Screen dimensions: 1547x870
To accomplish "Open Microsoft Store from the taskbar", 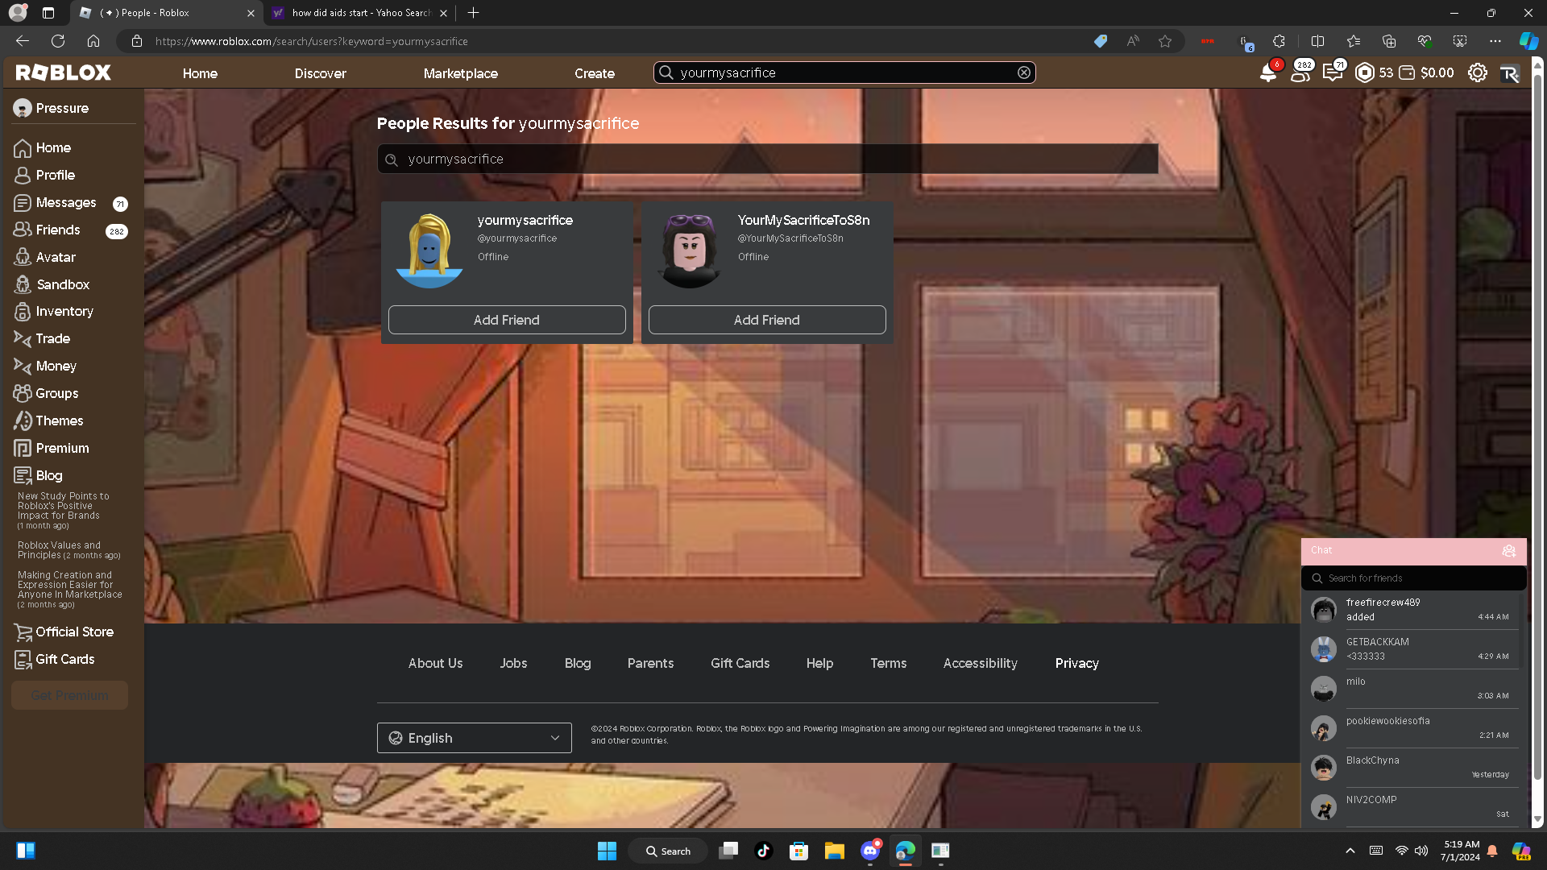I will [798, 851].
